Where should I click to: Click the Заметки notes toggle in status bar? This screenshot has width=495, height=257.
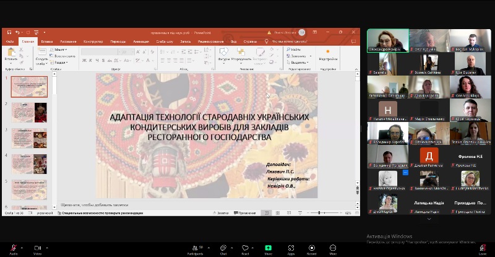(x=222, y=212)
